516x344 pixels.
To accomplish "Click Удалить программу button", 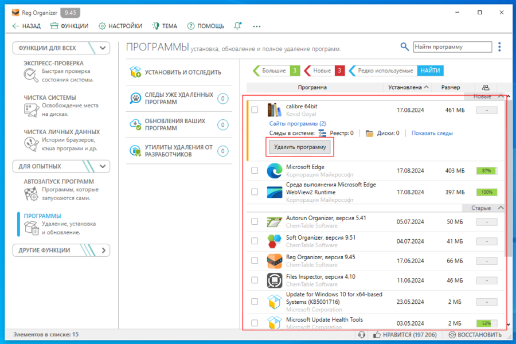I will (300, 147).
